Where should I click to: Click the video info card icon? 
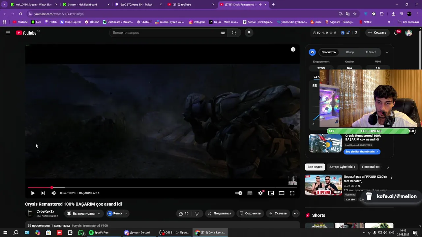click(x=293, y=49)
